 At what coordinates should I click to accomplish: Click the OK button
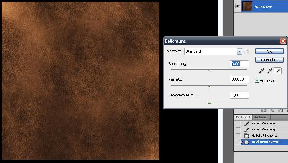(x=269, y=51)
